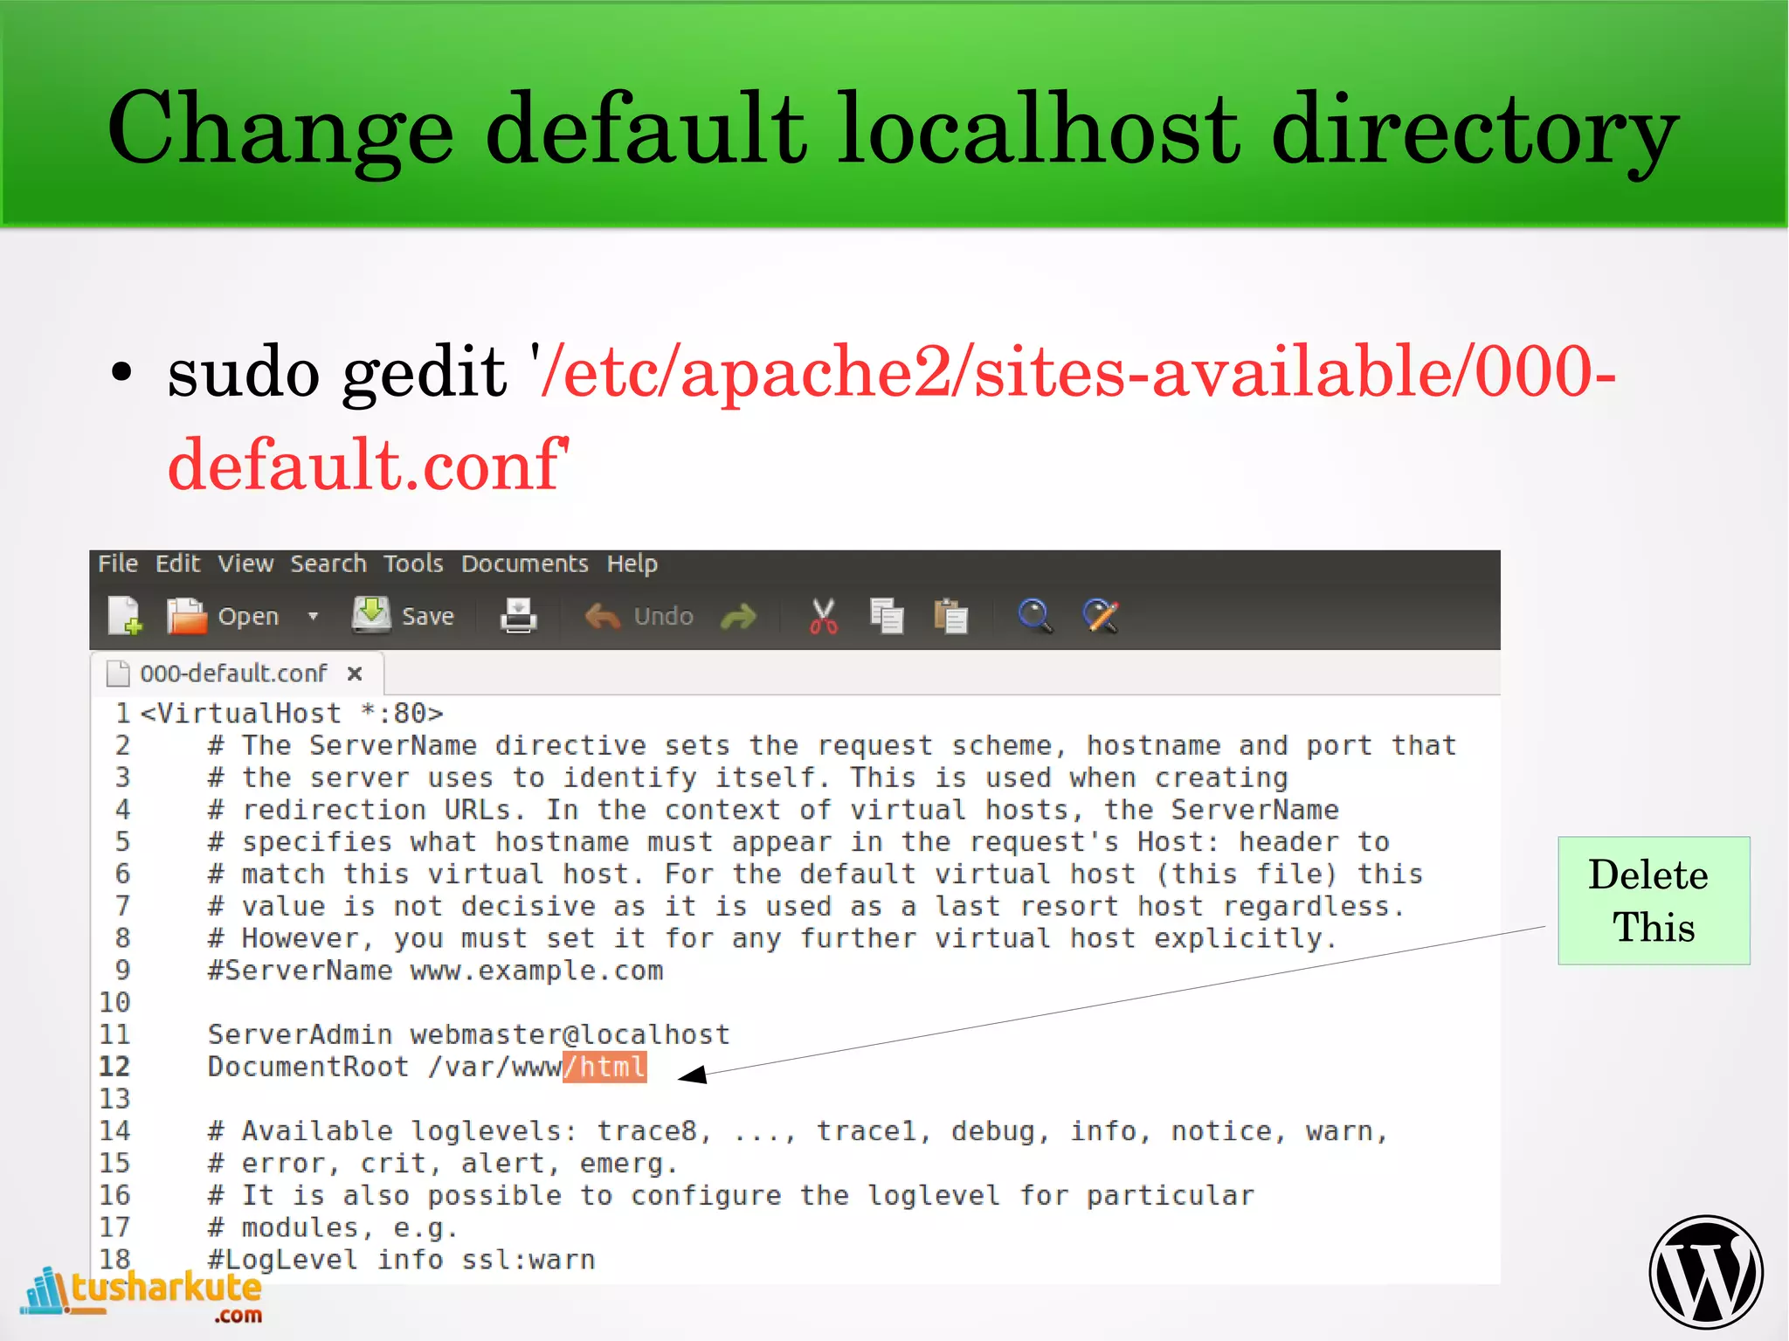Redo with the green arrow icon

tap(739, 617)
